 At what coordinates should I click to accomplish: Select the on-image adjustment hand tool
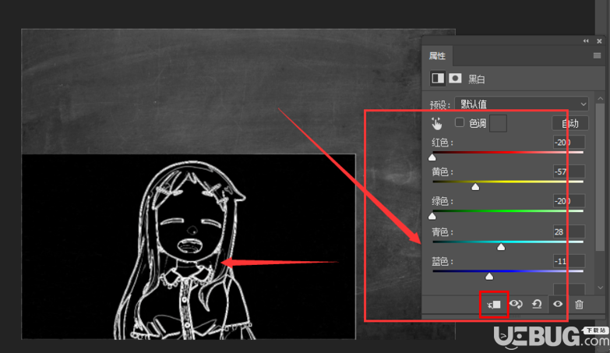[437, 123]
